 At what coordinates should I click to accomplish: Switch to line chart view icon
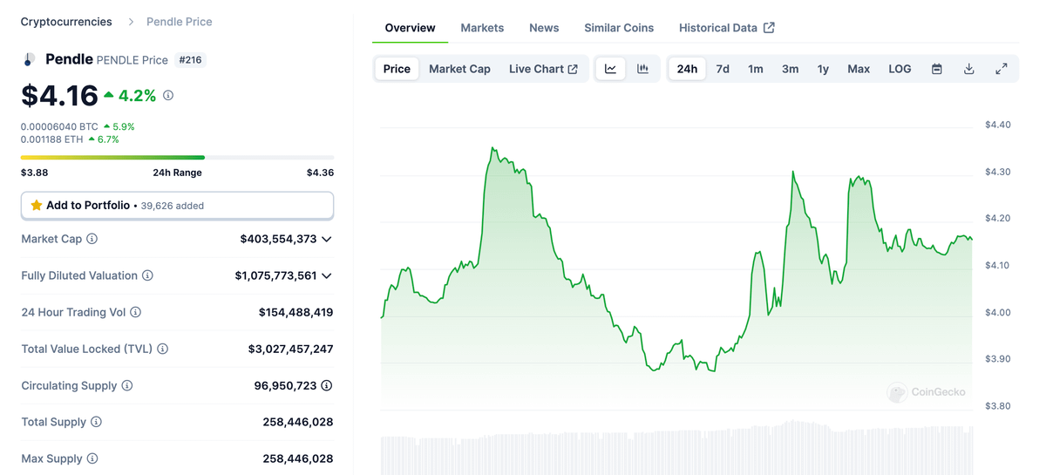point(610,69)
